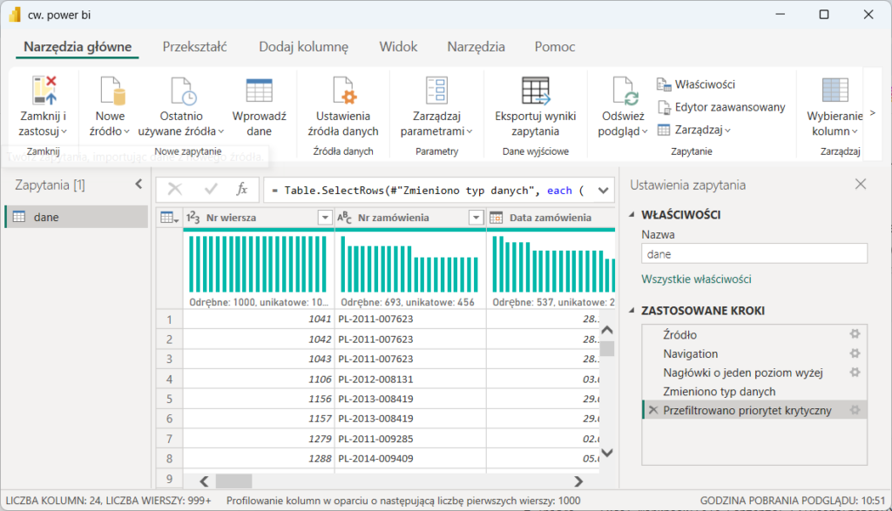Open the Dodaj kolumnę tab
This screenshot has height=511, width=892.
click(304, 47)
